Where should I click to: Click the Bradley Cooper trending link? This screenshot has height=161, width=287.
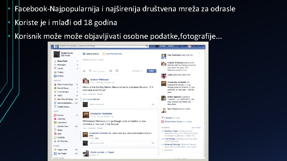172,131
